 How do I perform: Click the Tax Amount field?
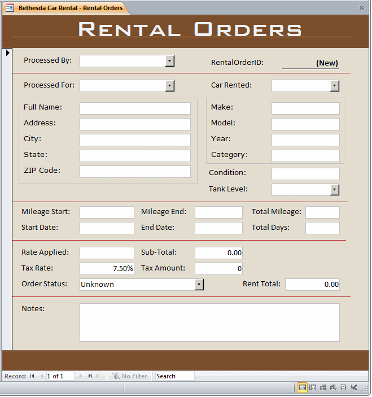coord(218,269)
